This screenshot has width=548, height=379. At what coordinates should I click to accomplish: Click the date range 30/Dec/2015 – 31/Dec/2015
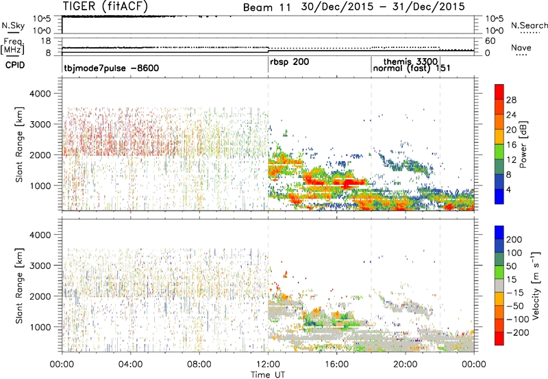(383, 7)
